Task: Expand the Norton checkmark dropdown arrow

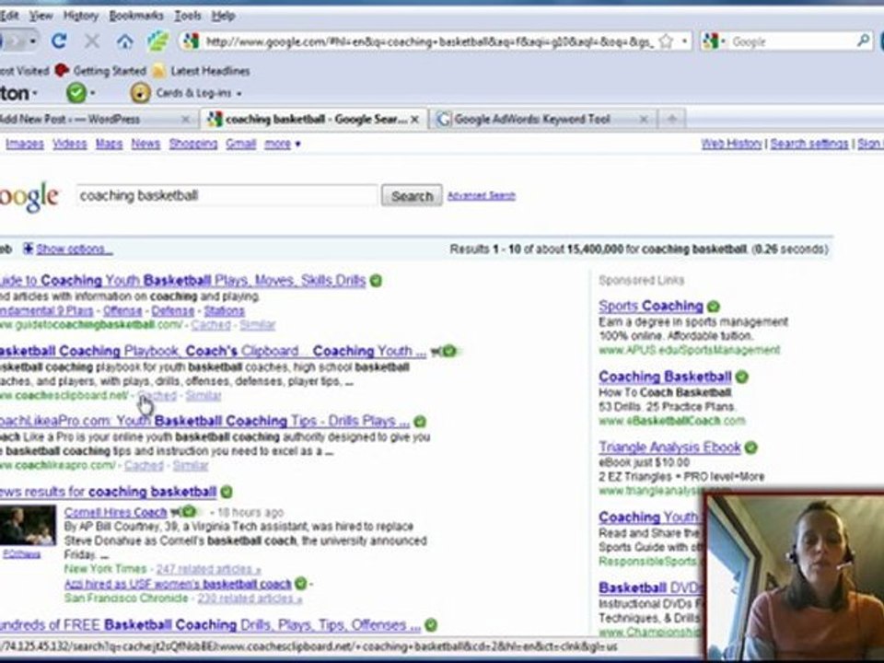Action: (92, 93)
